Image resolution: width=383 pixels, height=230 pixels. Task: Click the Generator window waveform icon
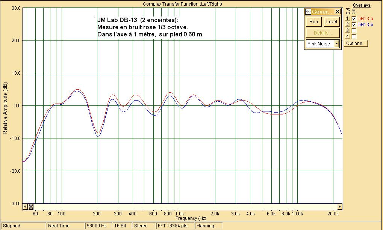pyautogui.click(x=309, y=12)
